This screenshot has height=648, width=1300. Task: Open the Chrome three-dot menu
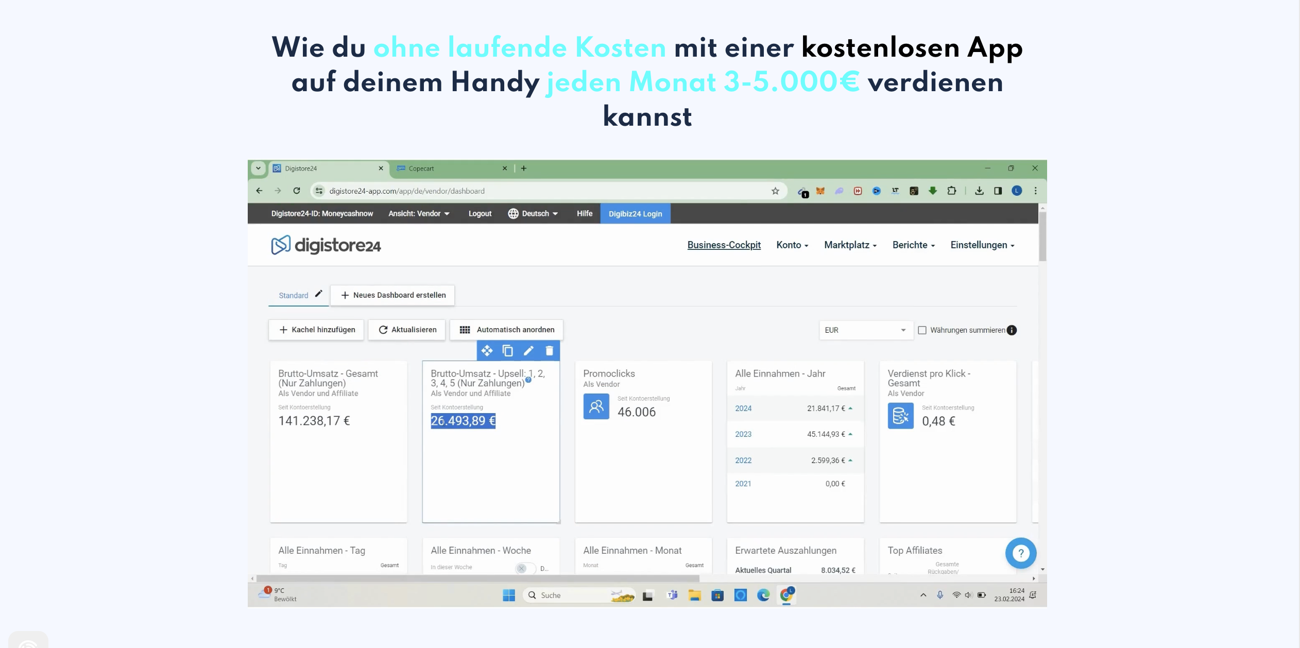1035,191
